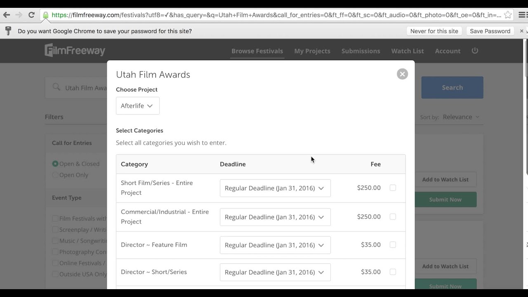Click the blue Search button
This screenshot has width=528, height=297.
(x=452, y=87)
